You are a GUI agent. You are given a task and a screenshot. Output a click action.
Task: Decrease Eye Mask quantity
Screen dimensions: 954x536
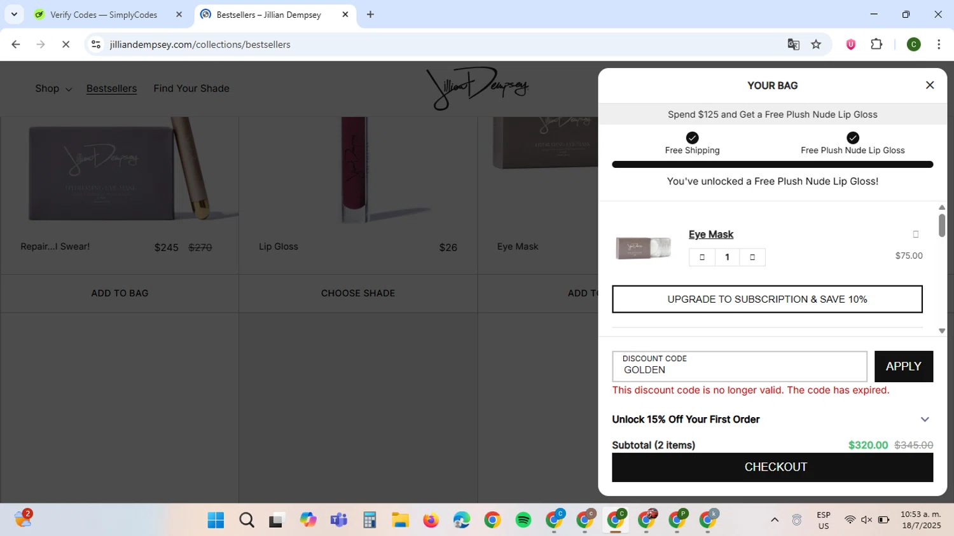point(702,257)
